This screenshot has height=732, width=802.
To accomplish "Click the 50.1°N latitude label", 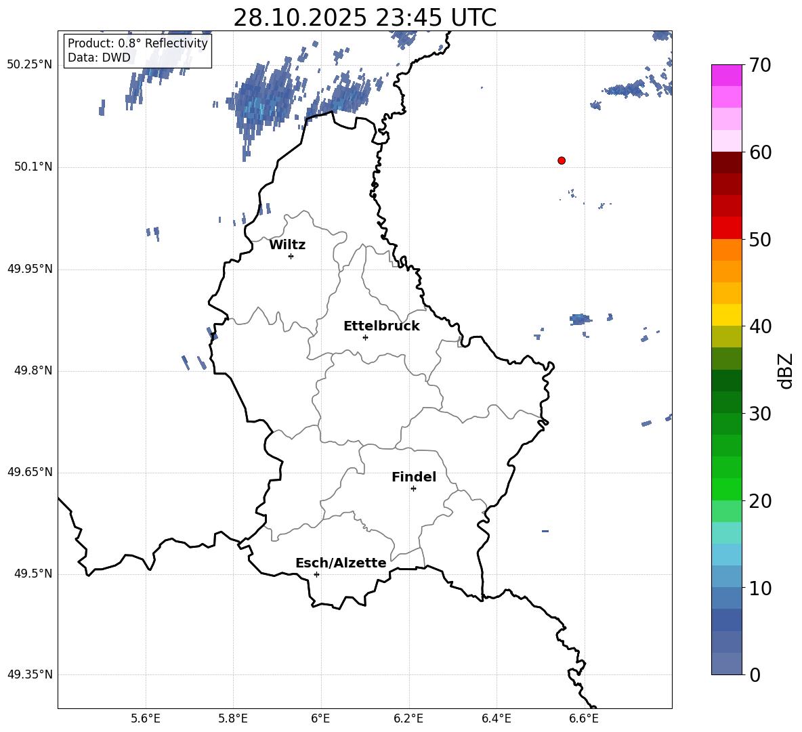I will coord(33,167).
